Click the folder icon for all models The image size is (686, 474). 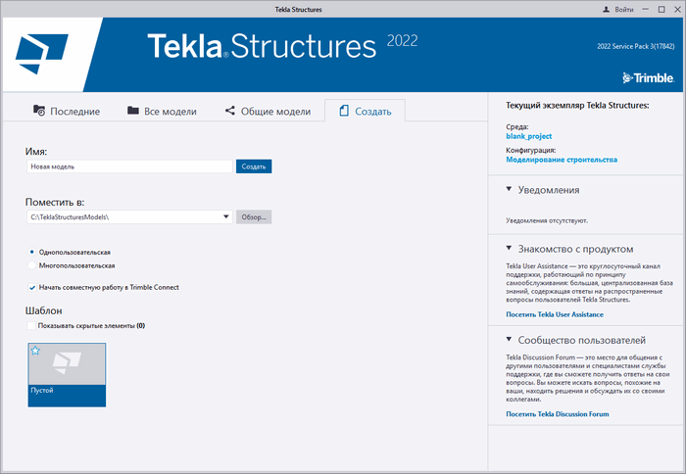(132, 111)
